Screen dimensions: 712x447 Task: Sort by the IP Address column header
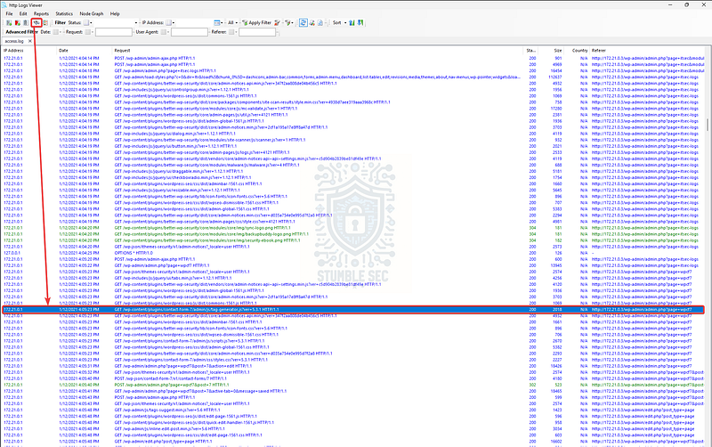pos(29,51)
